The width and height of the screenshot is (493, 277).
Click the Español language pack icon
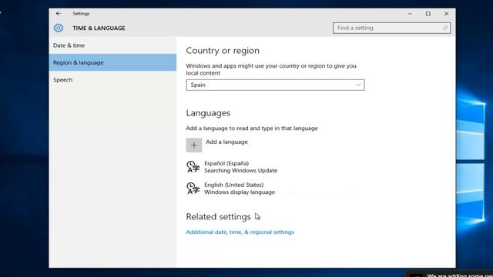pyautogui.click(x=193, y=167)
